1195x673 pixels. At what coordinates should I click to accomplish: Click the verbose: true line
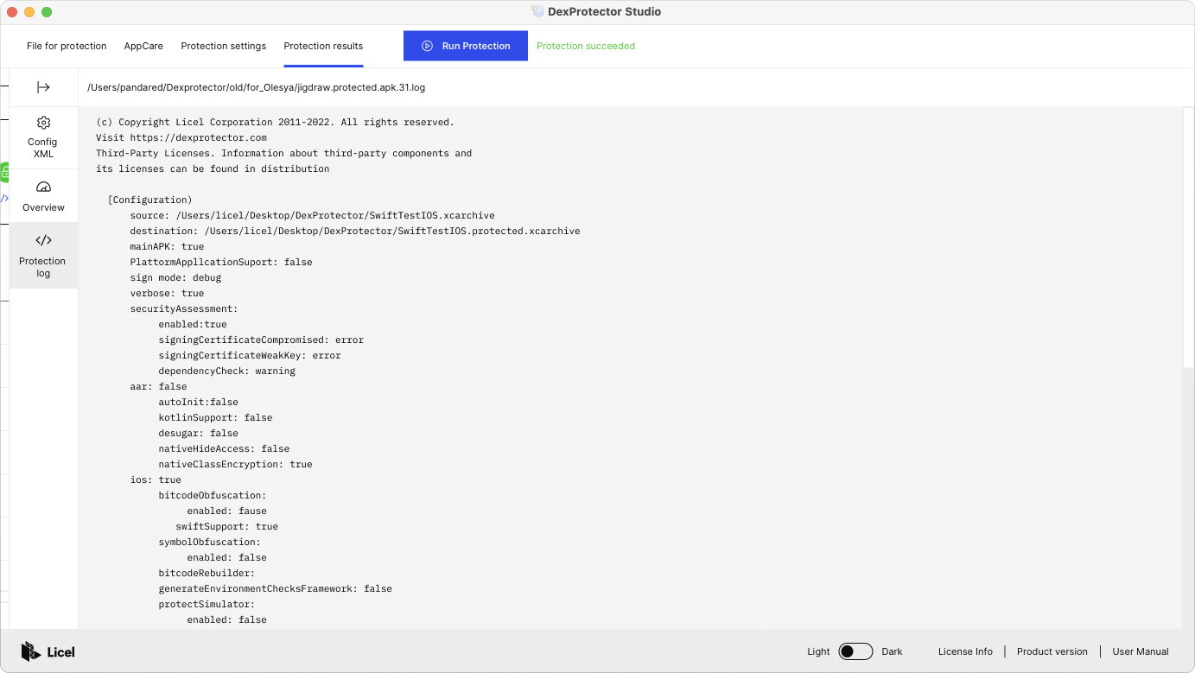pos(167,293)
